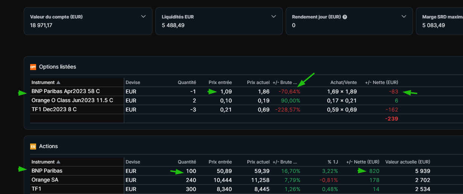The width and height of the screenshot is (463, 194).
Task: Click the EQ icon beside Actions heading
Action: tap(33, 147)
